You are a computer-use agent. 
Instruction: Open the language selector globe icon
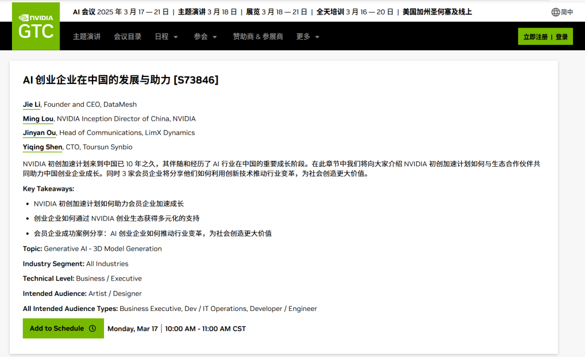[556, 12]
